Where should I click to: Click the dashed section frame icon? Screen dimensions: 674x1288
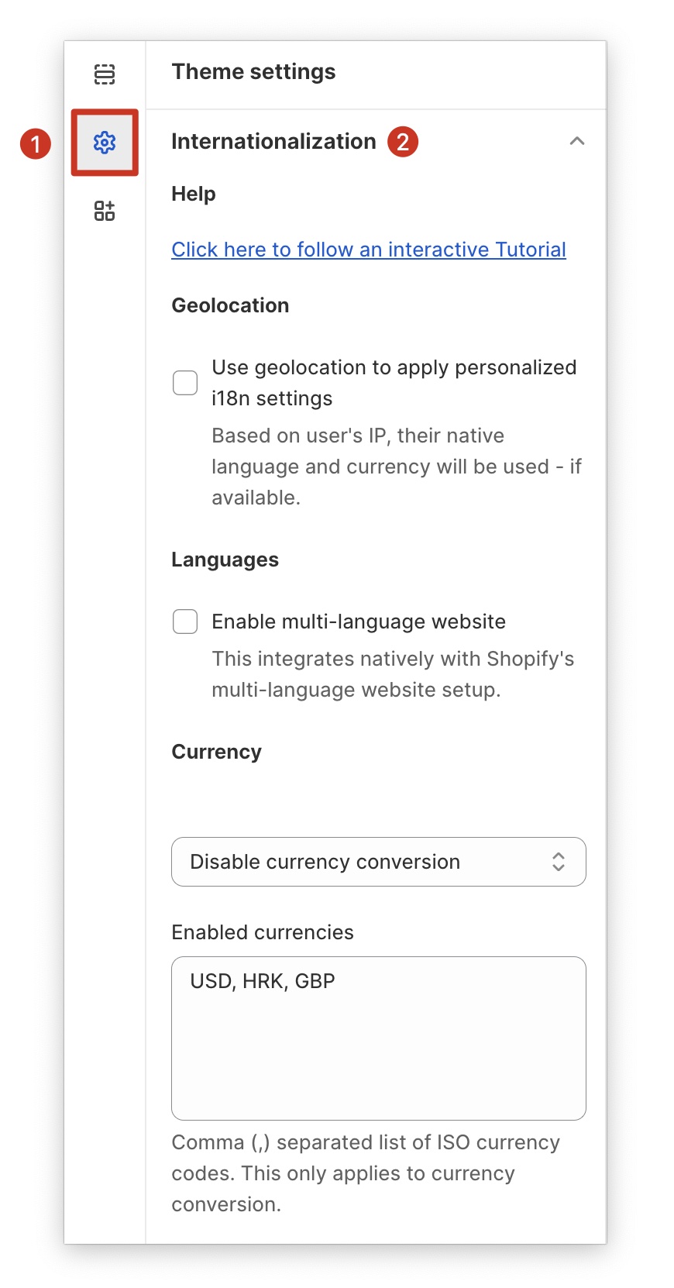[104, 74]
